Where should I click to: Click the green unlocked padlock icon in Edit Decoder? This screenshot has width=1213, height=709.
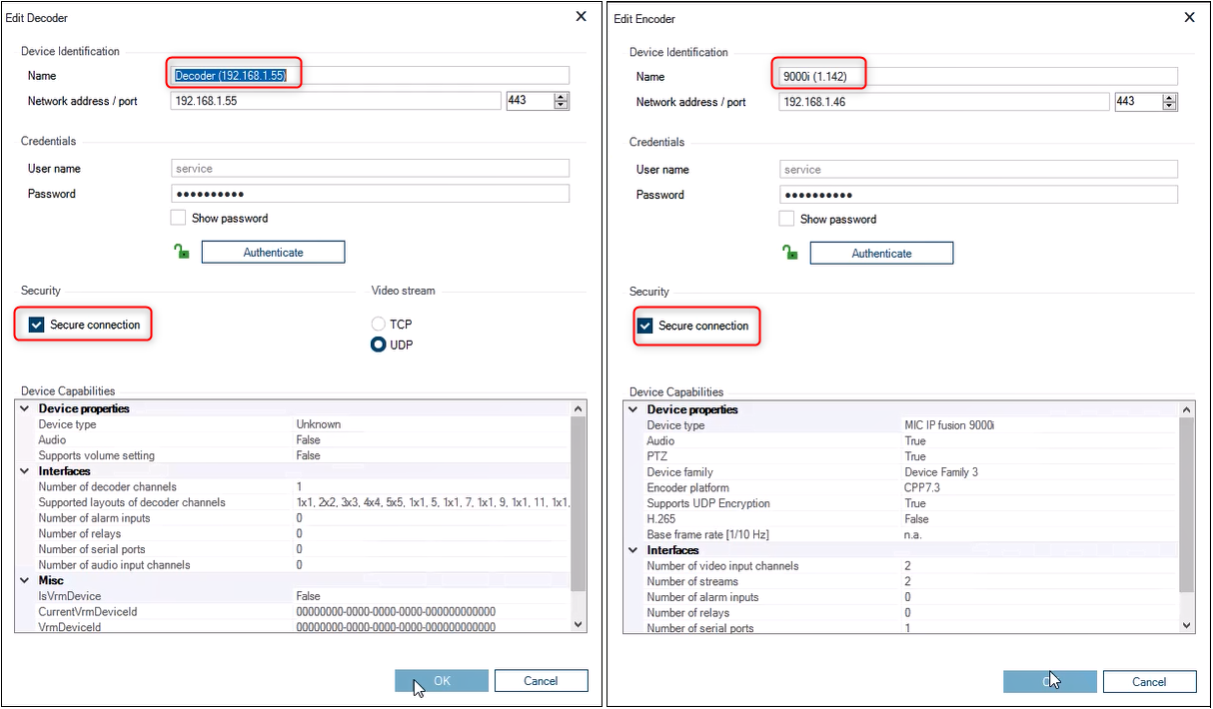click(181, 253)
